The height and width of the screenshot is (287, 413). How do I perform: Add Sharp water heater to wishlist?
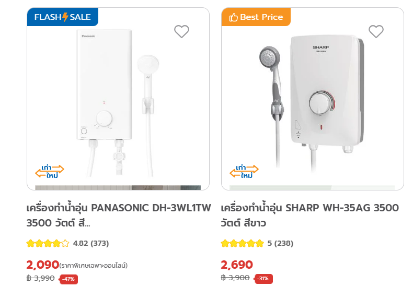376,32
